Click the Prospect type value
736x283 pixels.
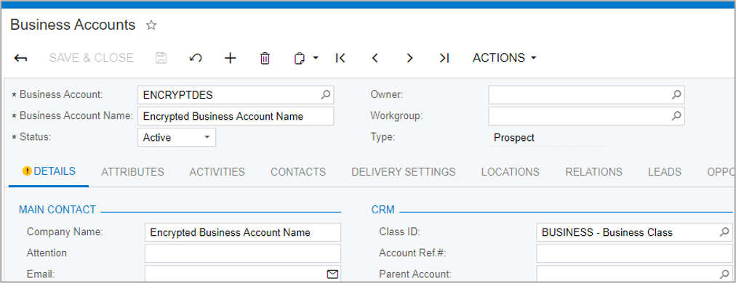coord(514,138)
